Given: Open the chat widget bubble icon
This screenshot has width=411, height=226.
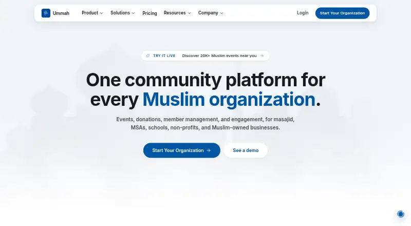Looking at the screenshot, I should [401, 214].
